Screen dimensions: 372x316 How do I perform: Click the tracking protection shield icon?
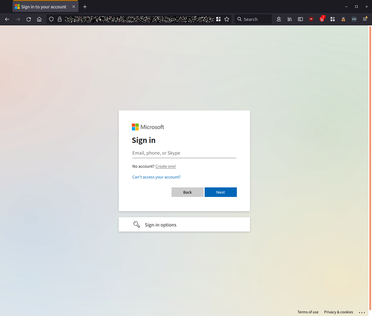coord(51,19)
